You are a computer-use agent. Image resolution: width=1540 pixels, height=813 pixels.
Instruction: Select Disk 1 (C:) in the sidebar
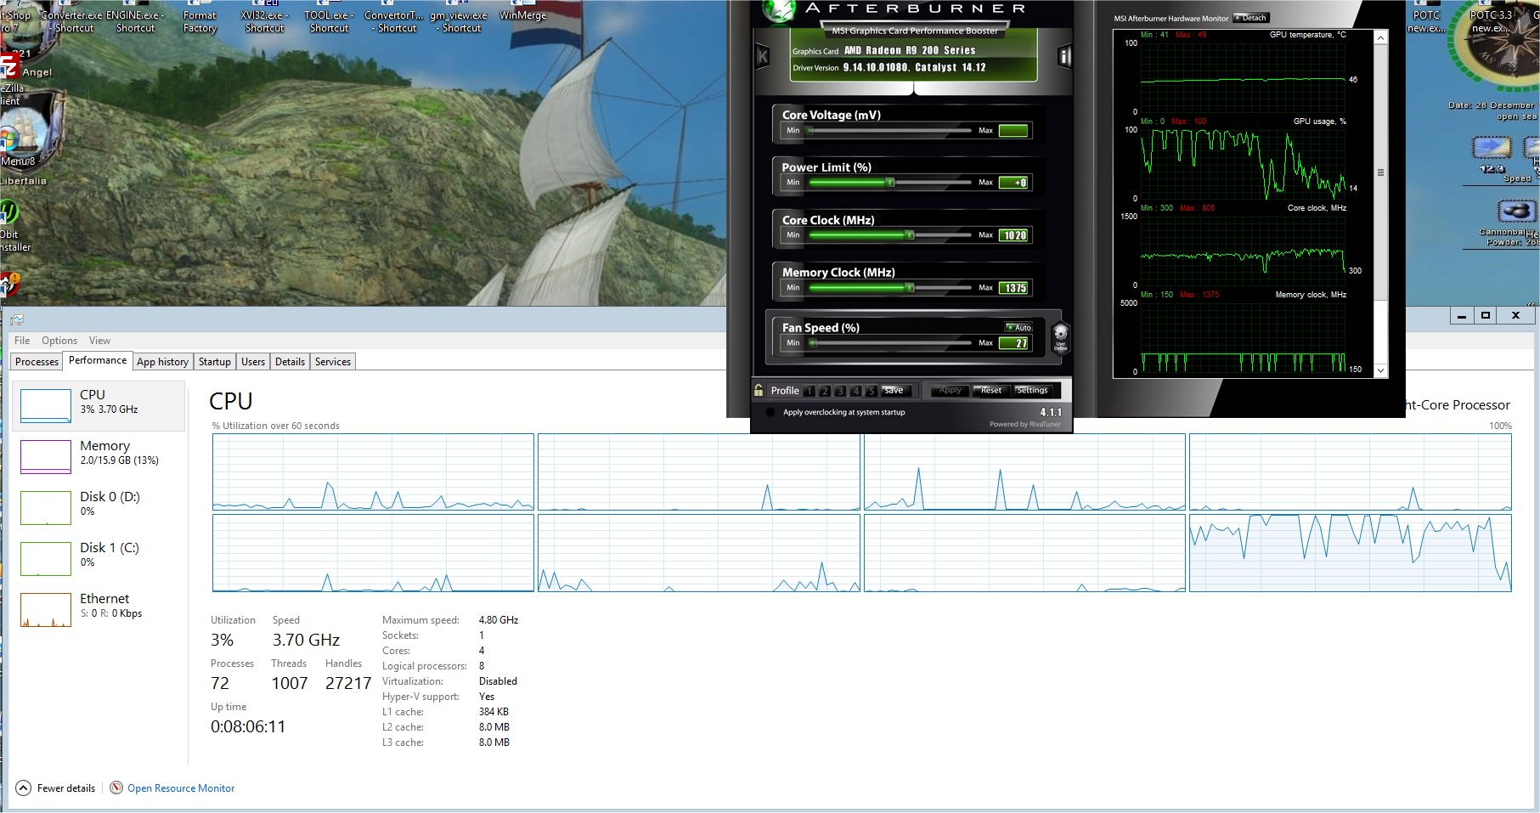[x=99, y=558]
